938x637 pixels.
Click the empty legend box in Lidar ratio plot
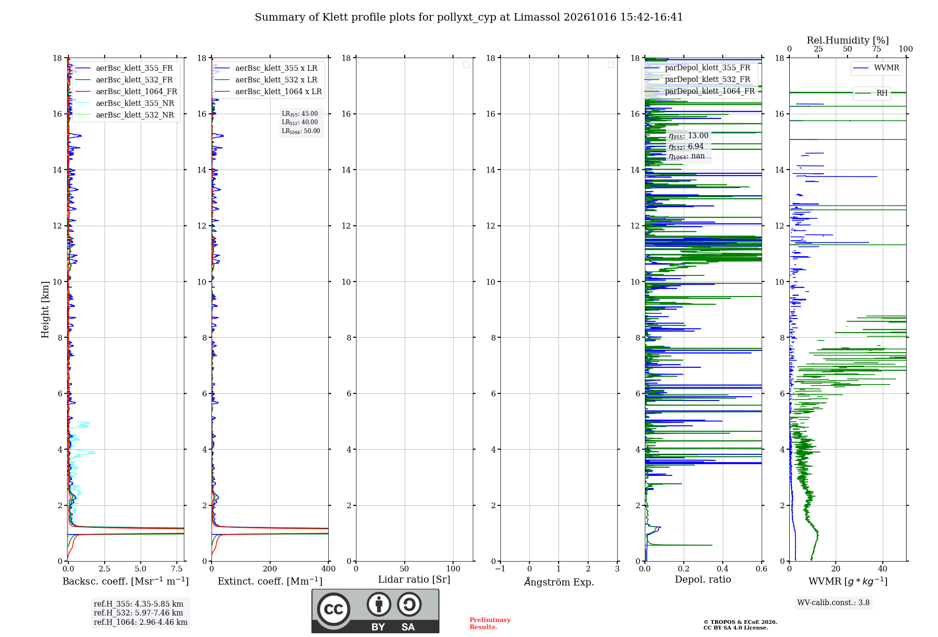click(x=466, y=65)
